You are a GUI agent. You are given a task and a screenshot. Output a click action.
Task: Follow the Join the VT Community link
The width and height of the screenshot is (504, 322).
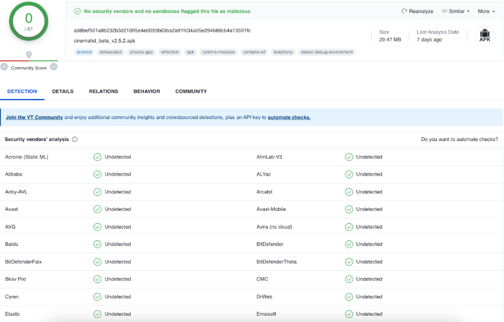tap(35, 117)
